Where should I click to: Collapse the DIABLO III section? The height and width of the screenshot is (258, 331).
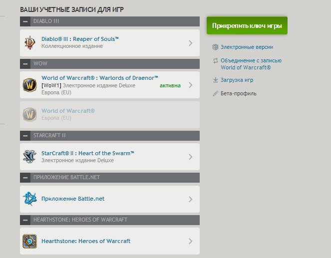(x=25, y=21)
